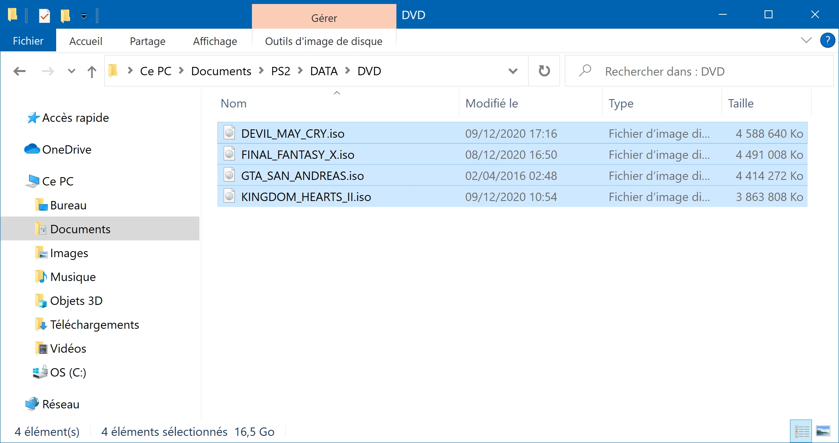Select the FINAL_FANTASY_X.iso file name
Viewport: 839px width, 443px height.
298,154
